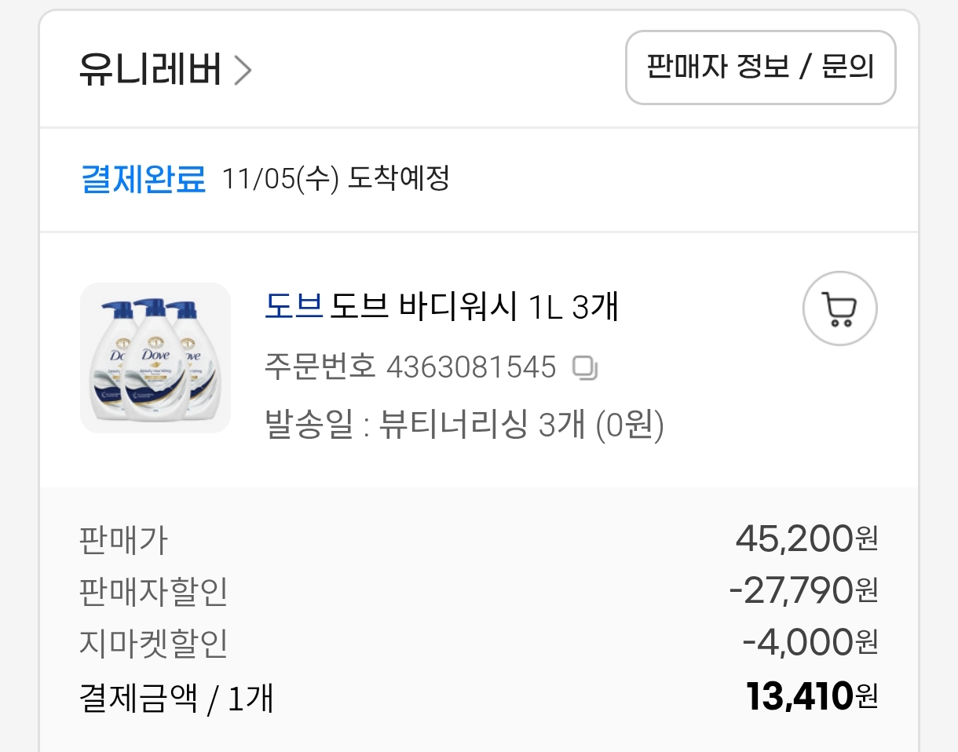Select the 45,200원 price amount

806,538
